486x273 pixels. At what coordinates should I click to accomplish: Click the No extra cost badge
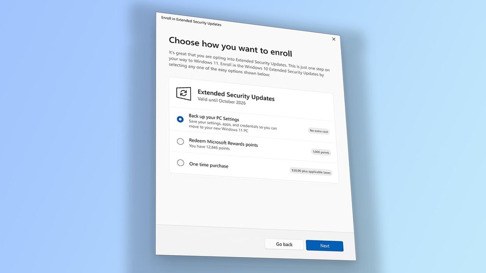[319, 131]
